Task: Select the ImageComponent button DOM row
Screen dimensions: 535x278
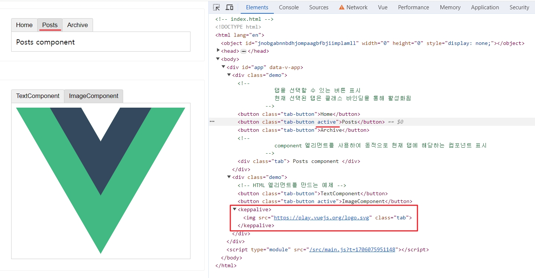Action: [325, 201]
